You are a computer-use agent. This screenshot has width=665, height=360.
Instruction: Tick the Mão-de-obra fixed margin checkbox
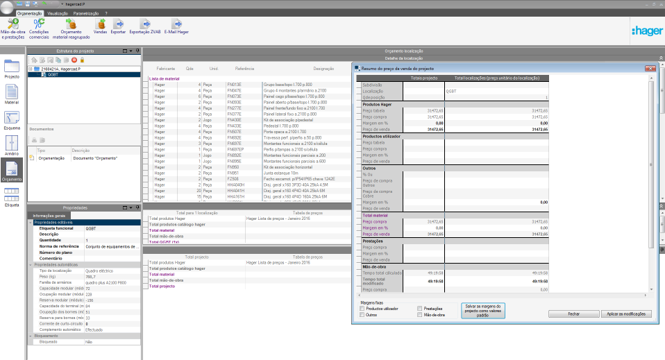click(419, 315)
